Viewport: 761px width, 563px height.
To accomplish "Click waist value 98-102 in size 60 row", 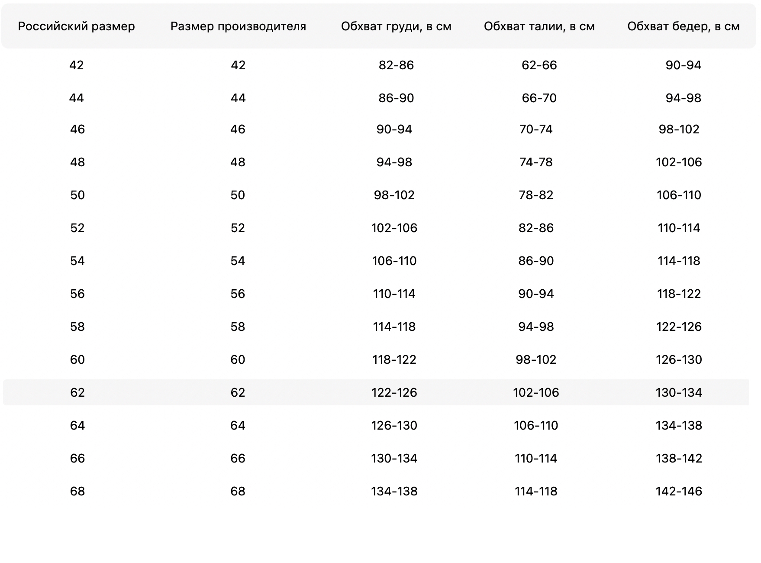I will pyautogui.click(x=536, y=359).
